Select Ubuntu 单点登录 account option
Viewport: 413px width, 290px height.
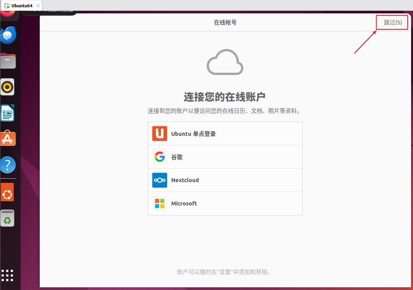(225, 134)
